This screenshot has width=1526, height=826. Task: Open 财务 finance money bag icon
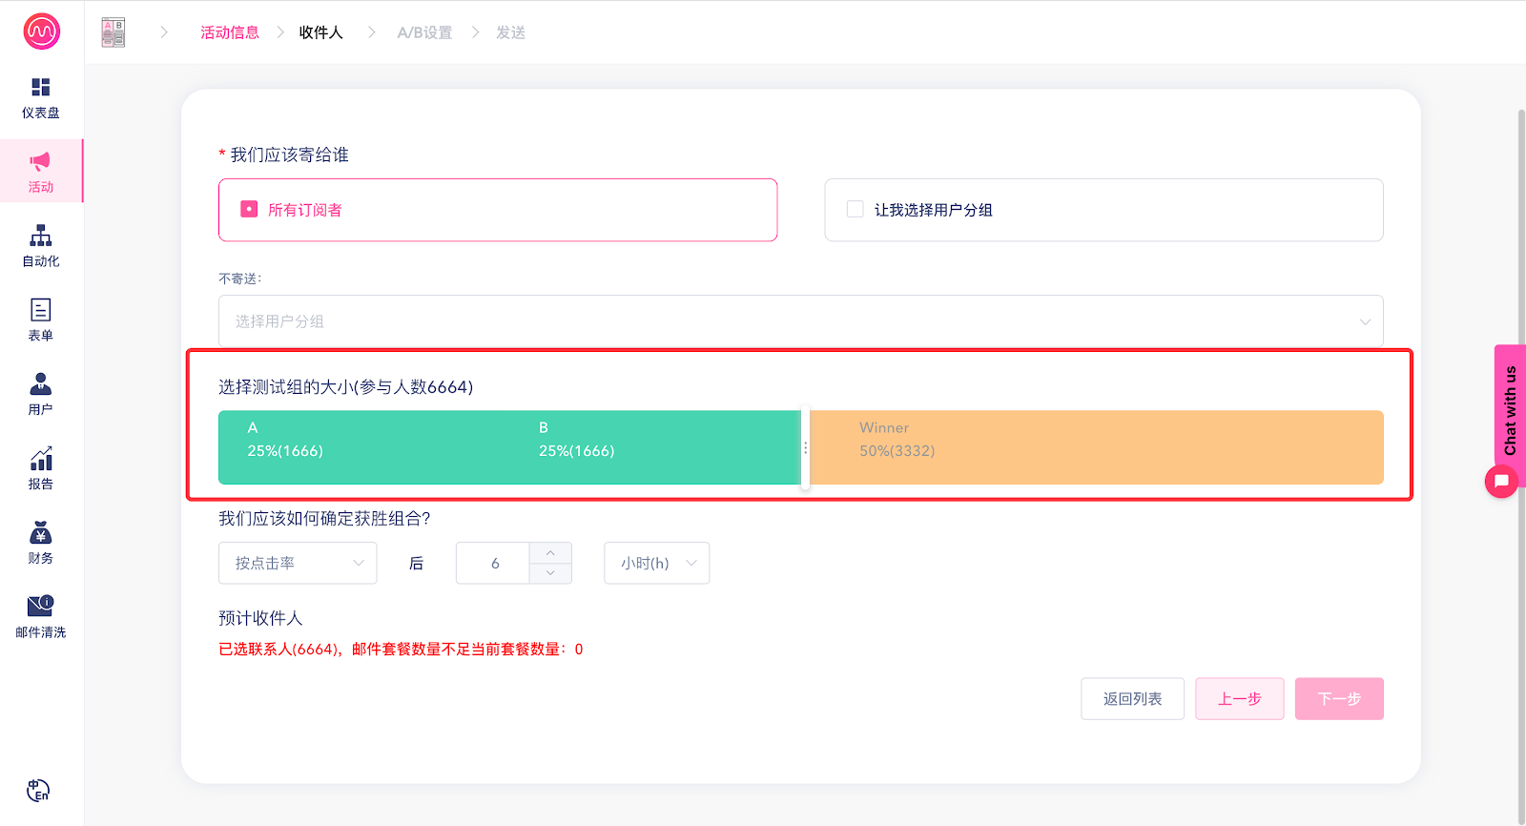pyautogui.click(x=40, y=533)
